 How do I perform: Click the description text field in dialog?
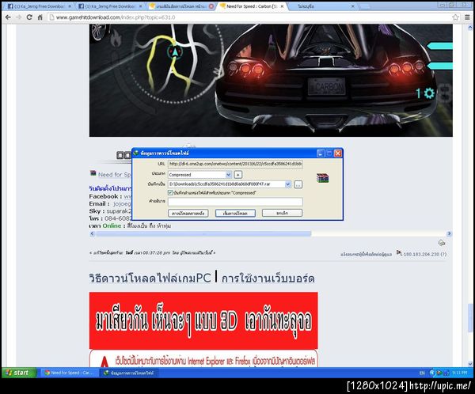click(235, 202)
